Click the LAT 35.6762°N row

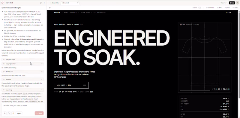point(205,107)
